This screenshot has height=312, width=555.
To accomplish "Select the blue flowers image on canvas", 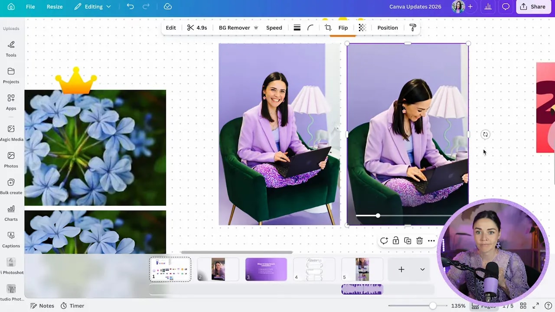I will (95, 147).
